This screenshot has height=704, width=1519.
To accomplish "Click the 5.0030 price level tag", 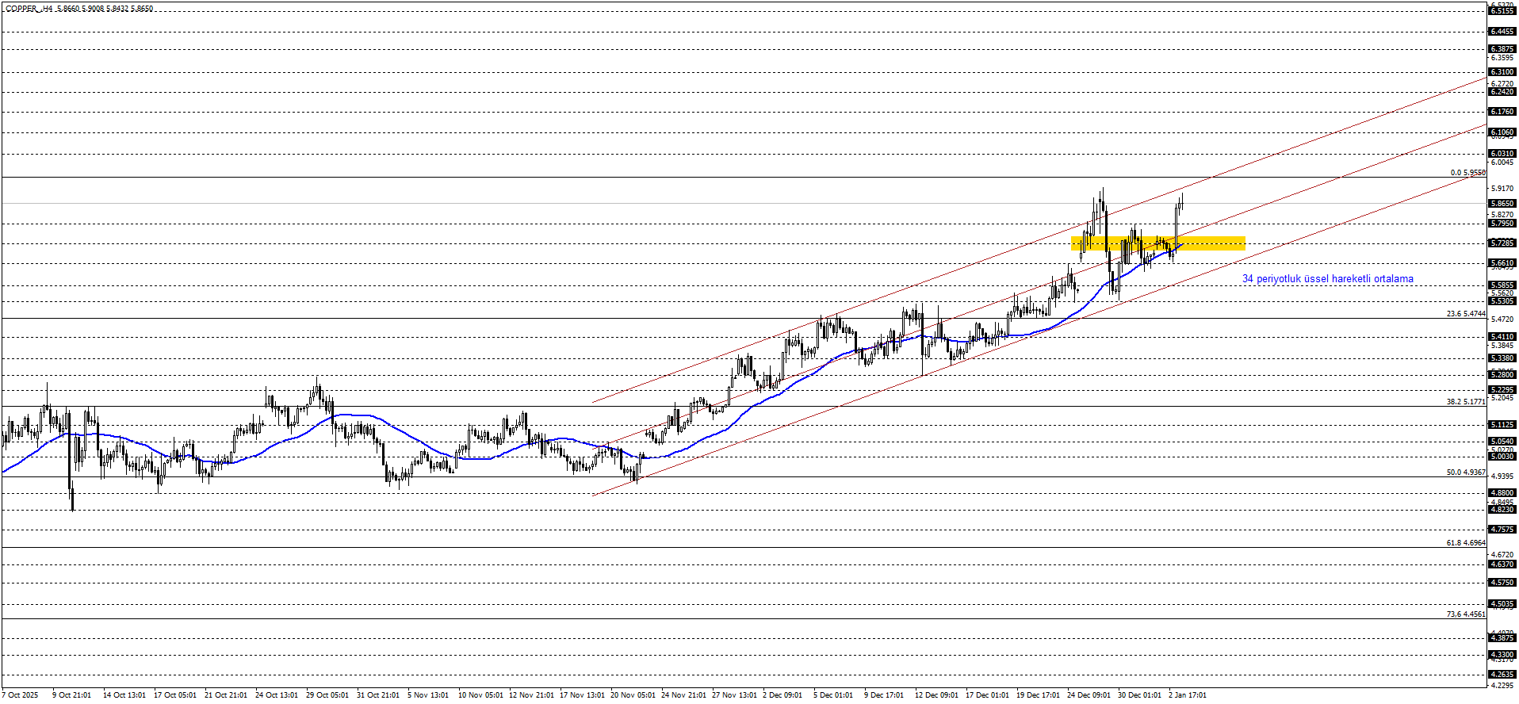I will click(1502, 457).
